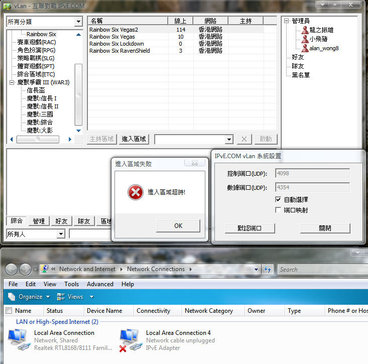Image resolution: width=368 pixels, height=364 pixels.
Task: Open the Edit menu
Action: click(x=31, y=284)
